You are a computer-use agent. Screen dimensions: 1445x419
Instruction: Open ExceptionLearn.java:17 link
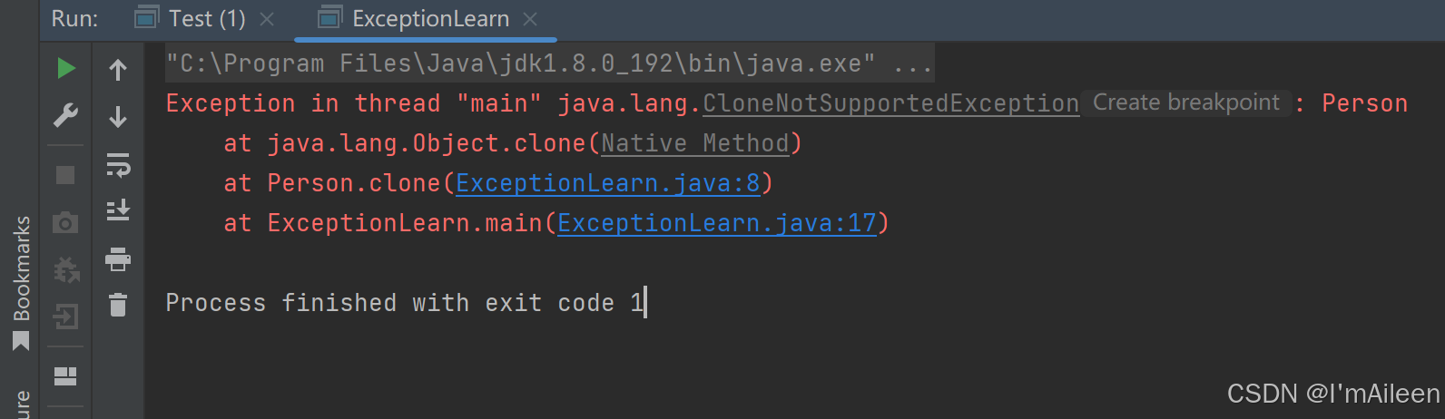(x=717, y=223)
